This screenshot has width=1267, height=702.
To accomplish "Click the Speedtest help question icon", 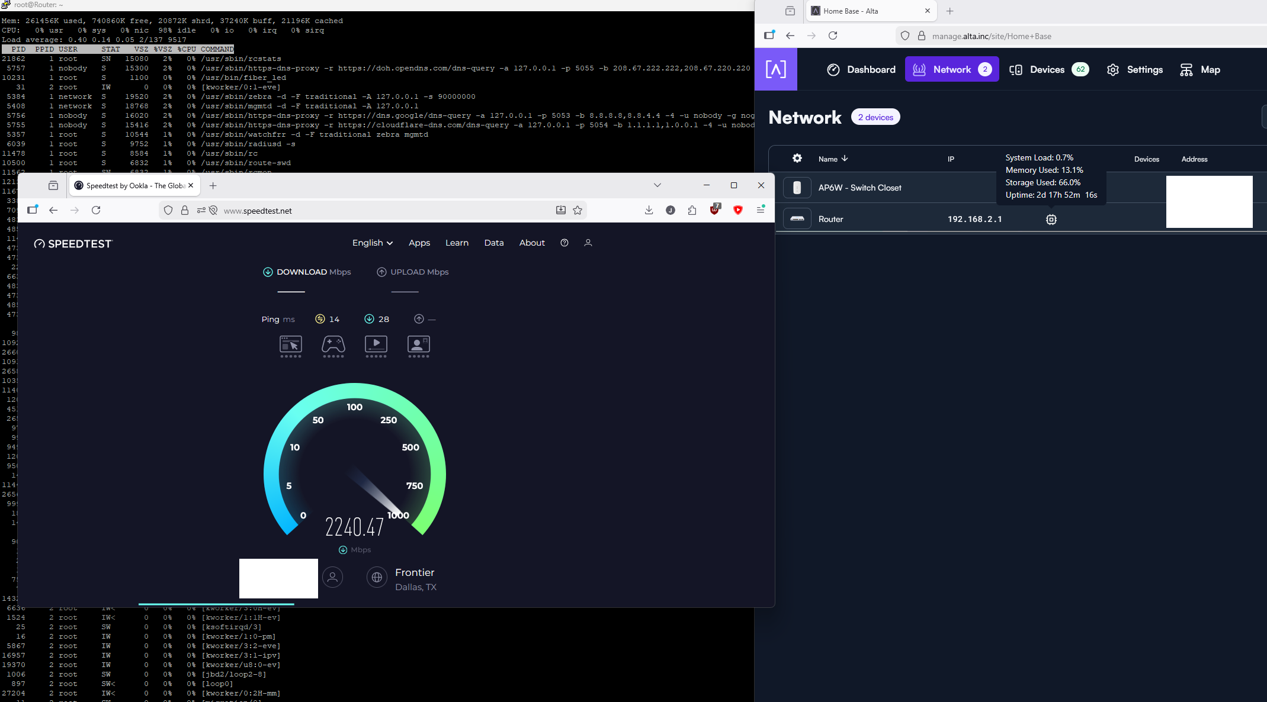I will [x=564, y=243].
